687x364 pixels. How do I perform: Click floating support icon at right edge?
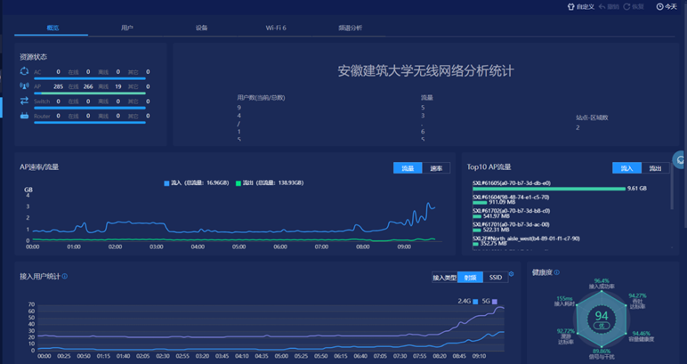[x=681, y=160]
